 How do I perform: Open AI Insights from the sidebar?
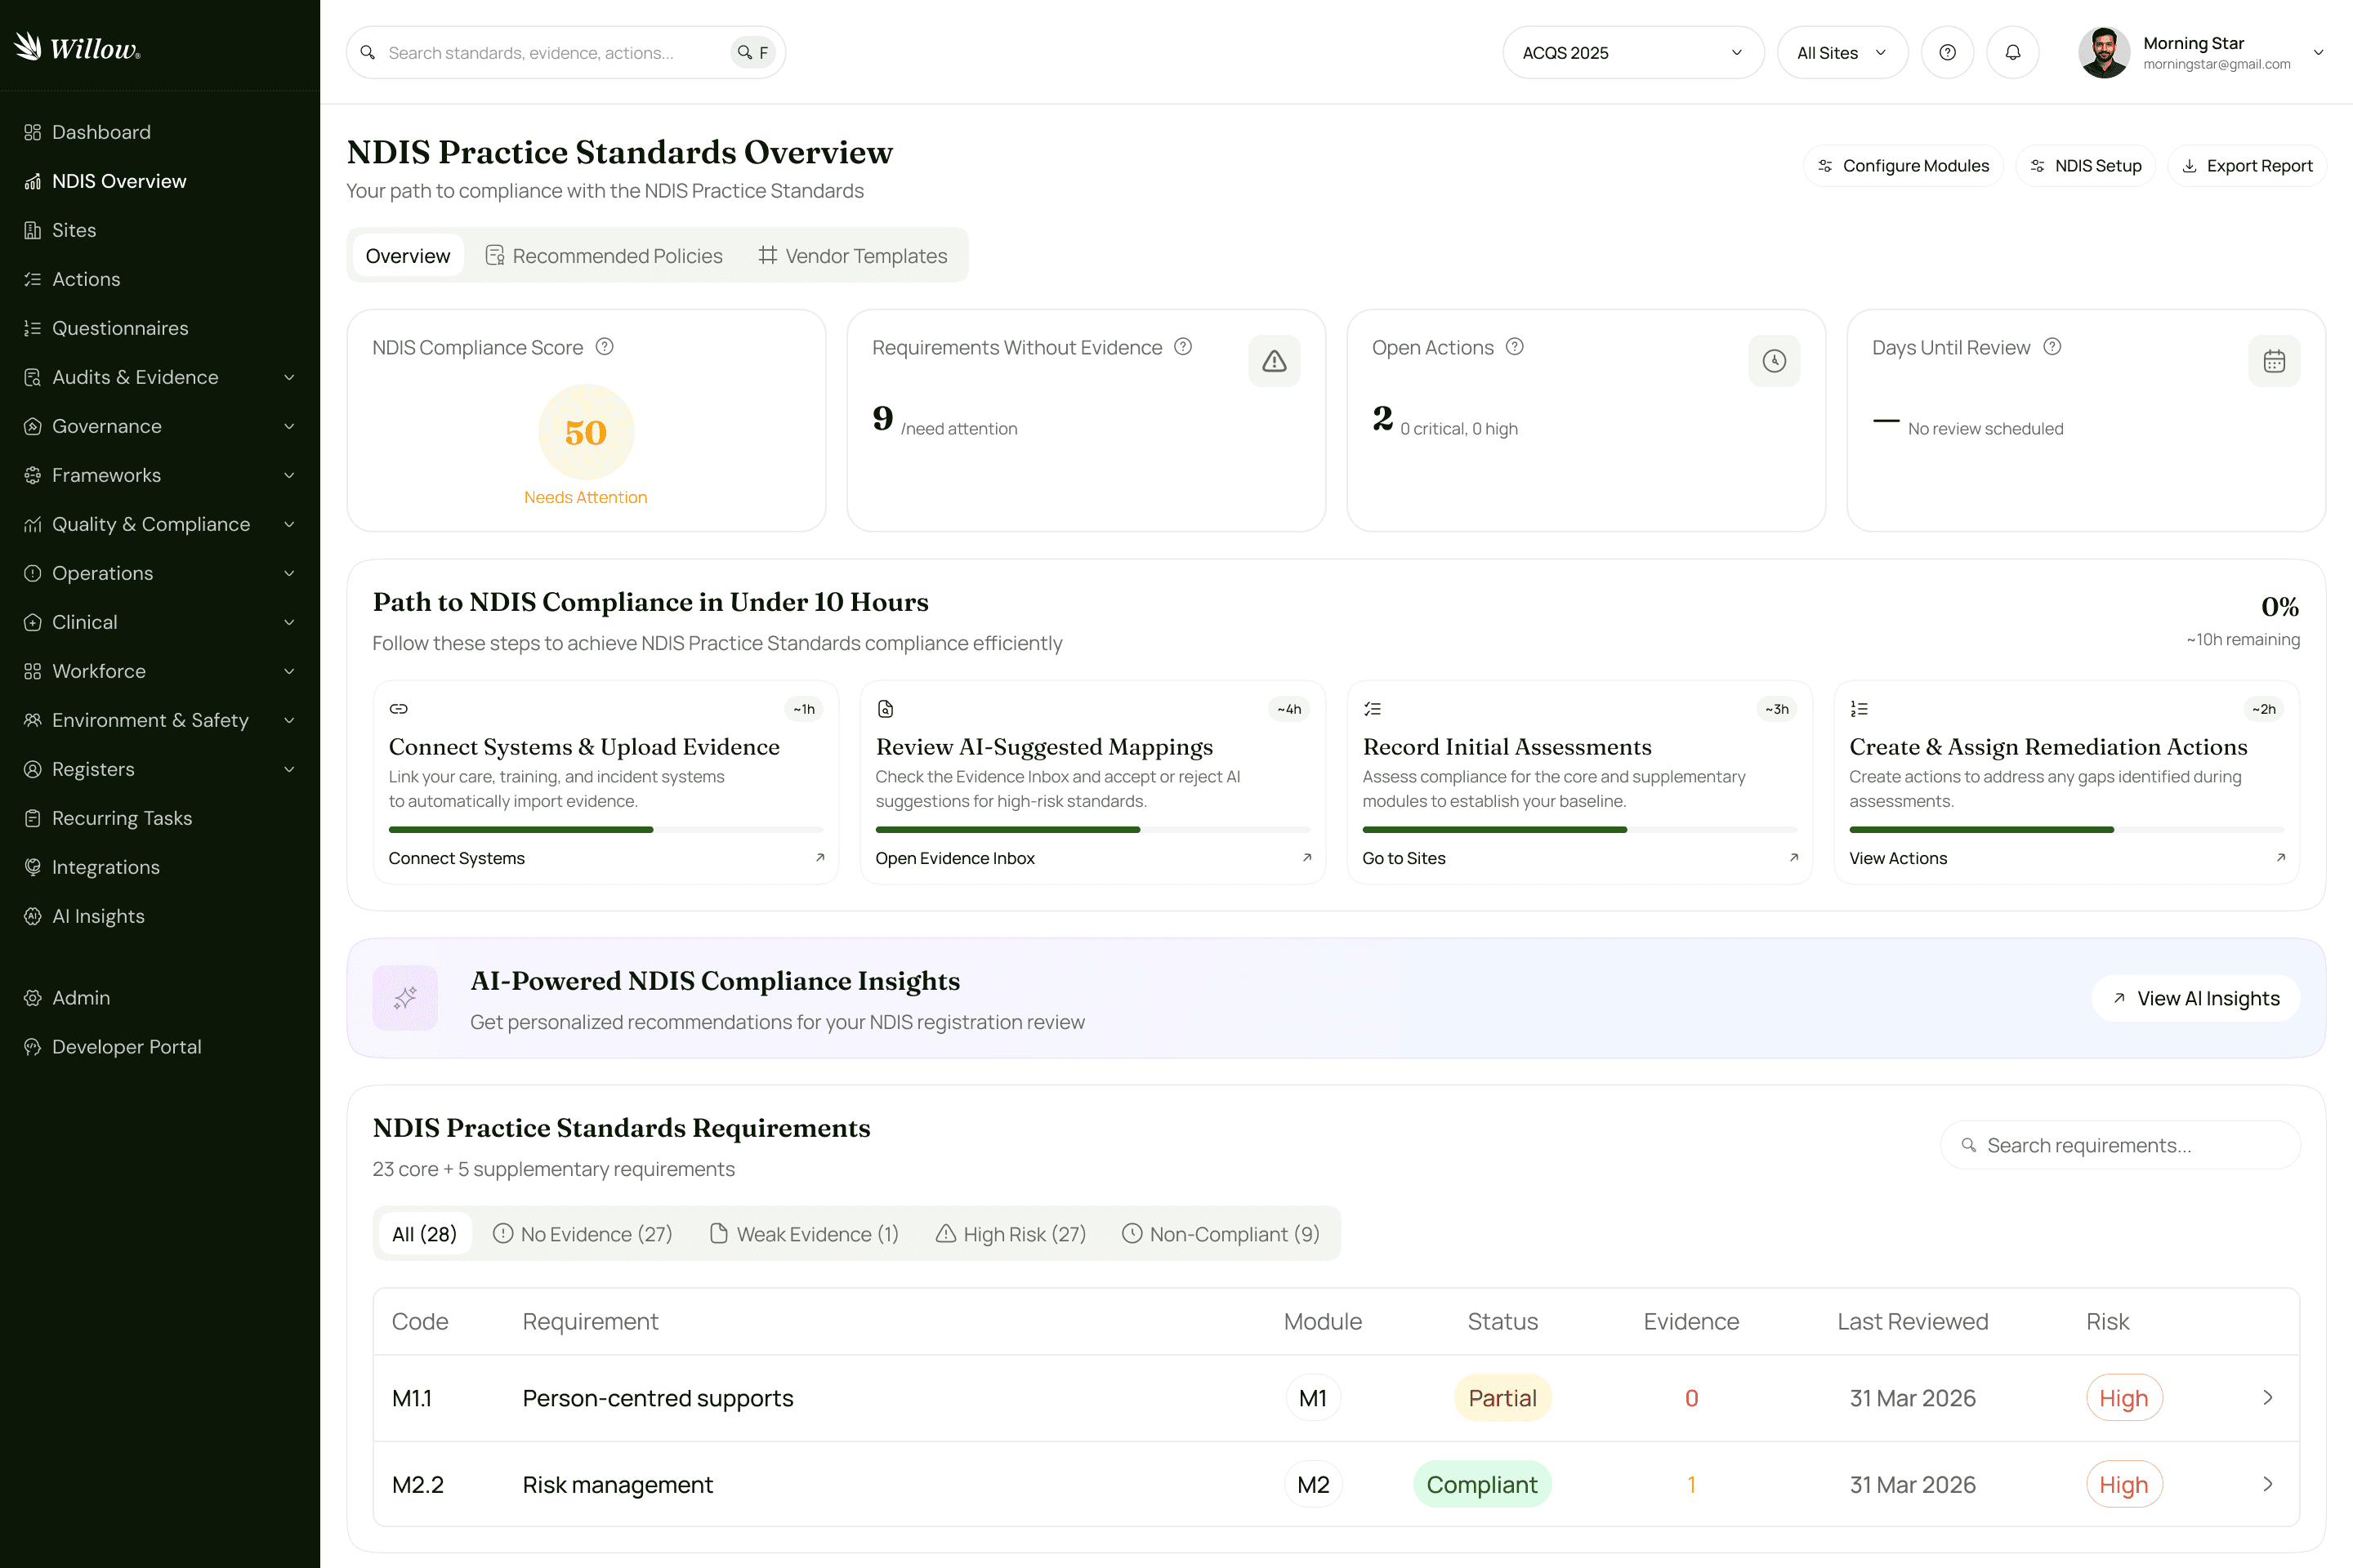pos(97,916)
